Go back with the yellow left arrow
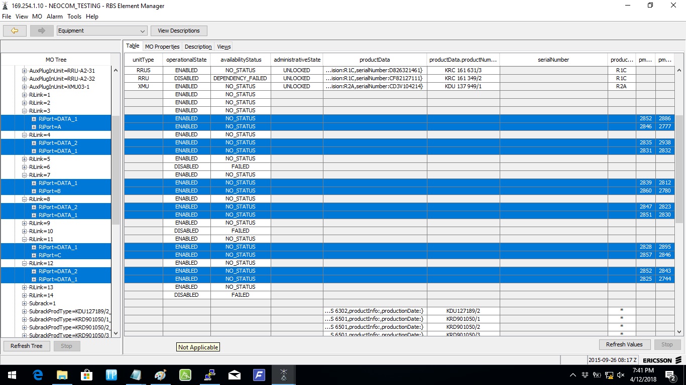Screen dimensions: 686x385 point(15,31)
